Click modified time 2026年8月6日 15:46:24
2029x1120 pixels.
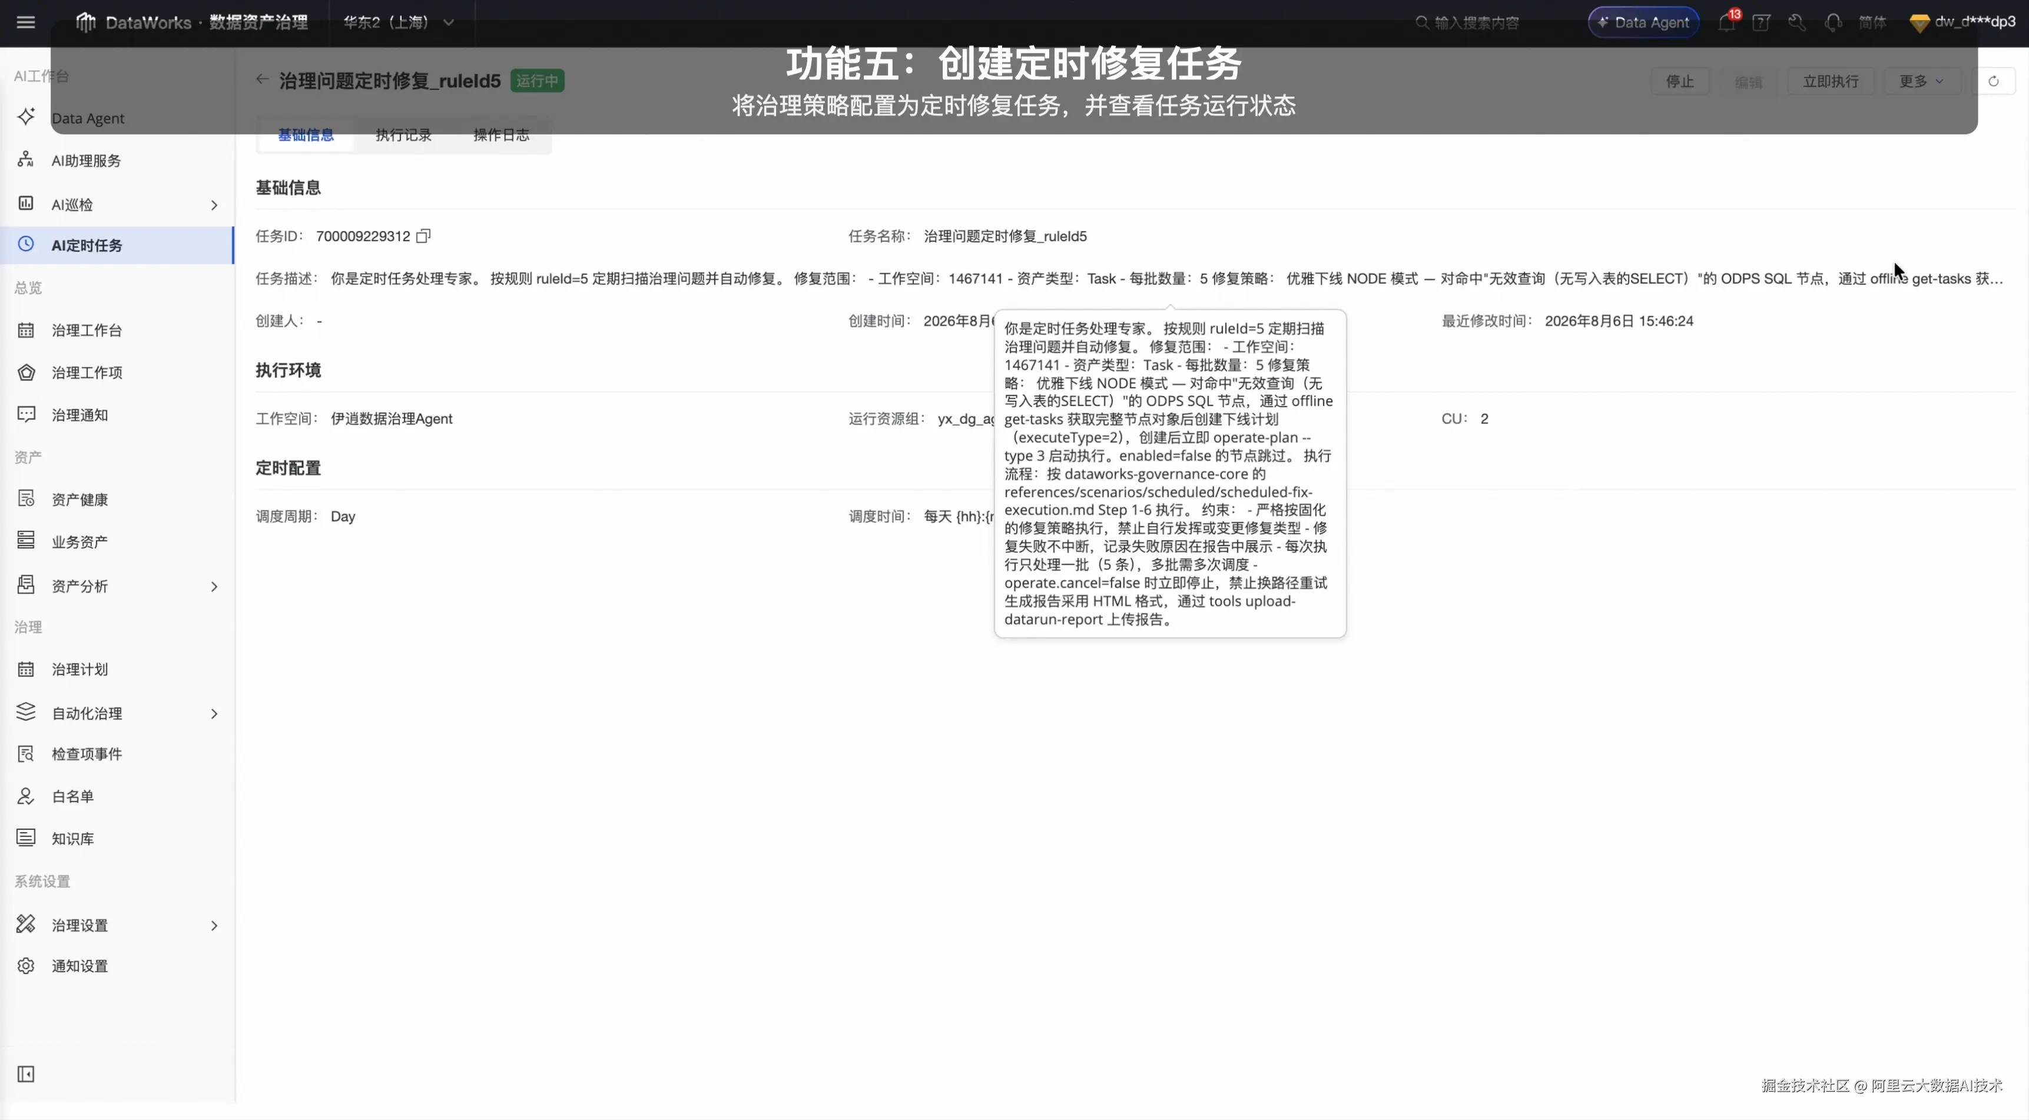[x=1619, y=322]
